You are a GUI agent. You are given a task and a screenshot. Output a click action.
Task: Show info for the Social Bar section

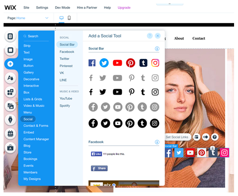coord(157,49)
